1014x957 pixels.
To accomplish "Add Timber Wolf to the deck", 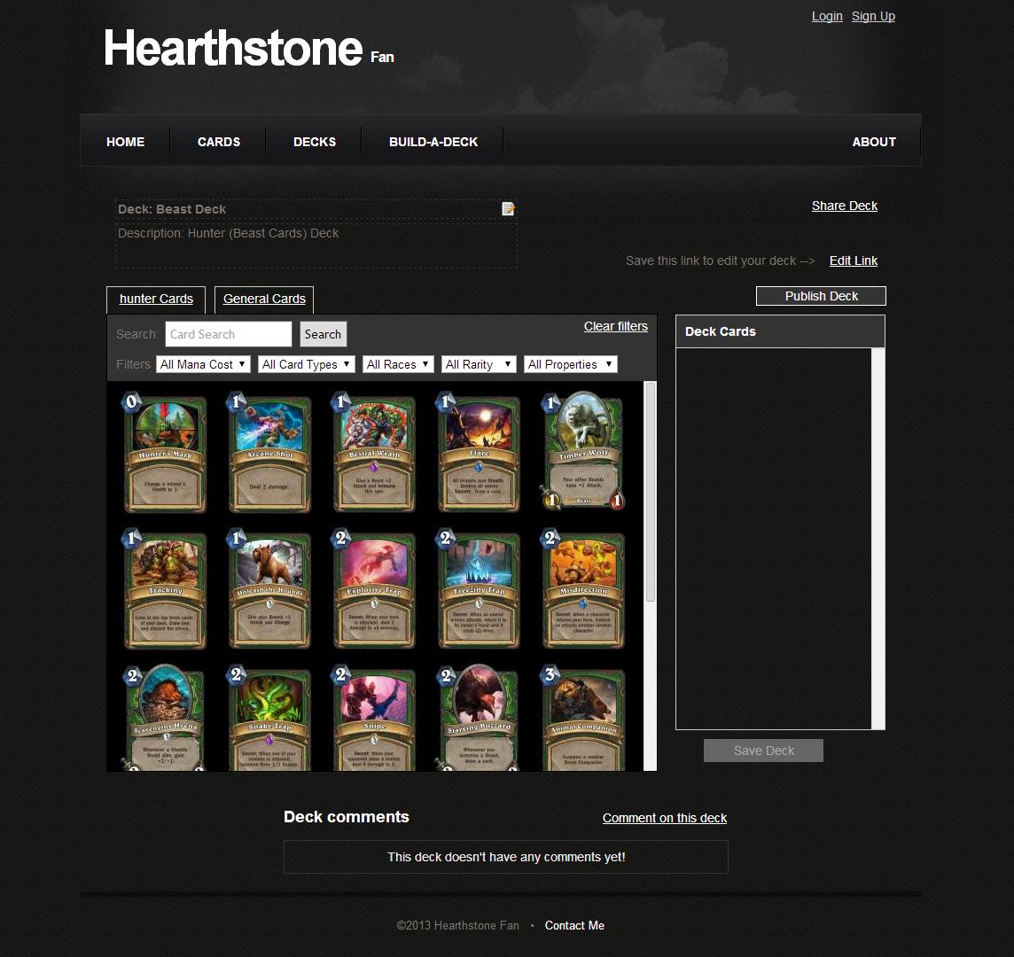I will click(583, 451).
